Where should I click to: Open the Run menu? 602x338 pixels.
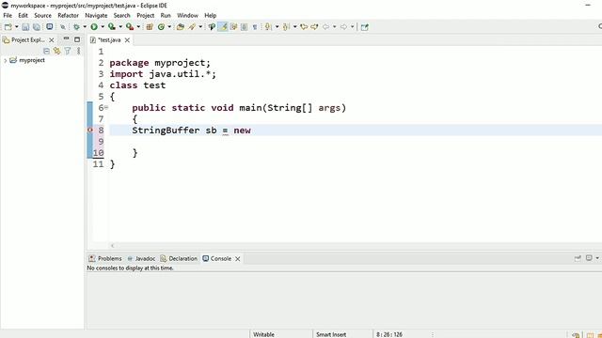(166, 15)
